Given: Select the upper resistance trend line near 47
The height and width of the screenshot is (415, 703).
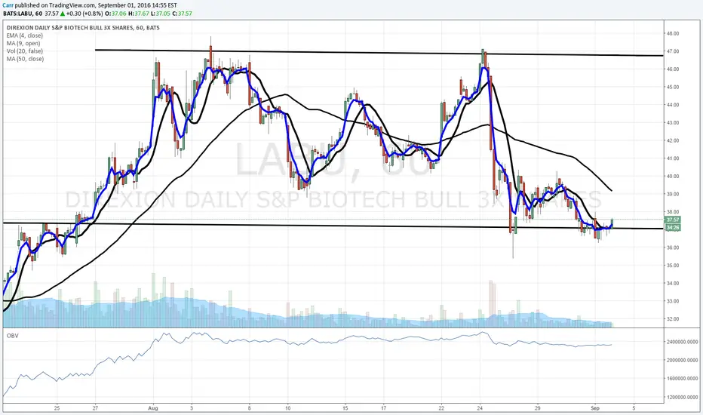Looking at the screenshot, I should point(379,53).
